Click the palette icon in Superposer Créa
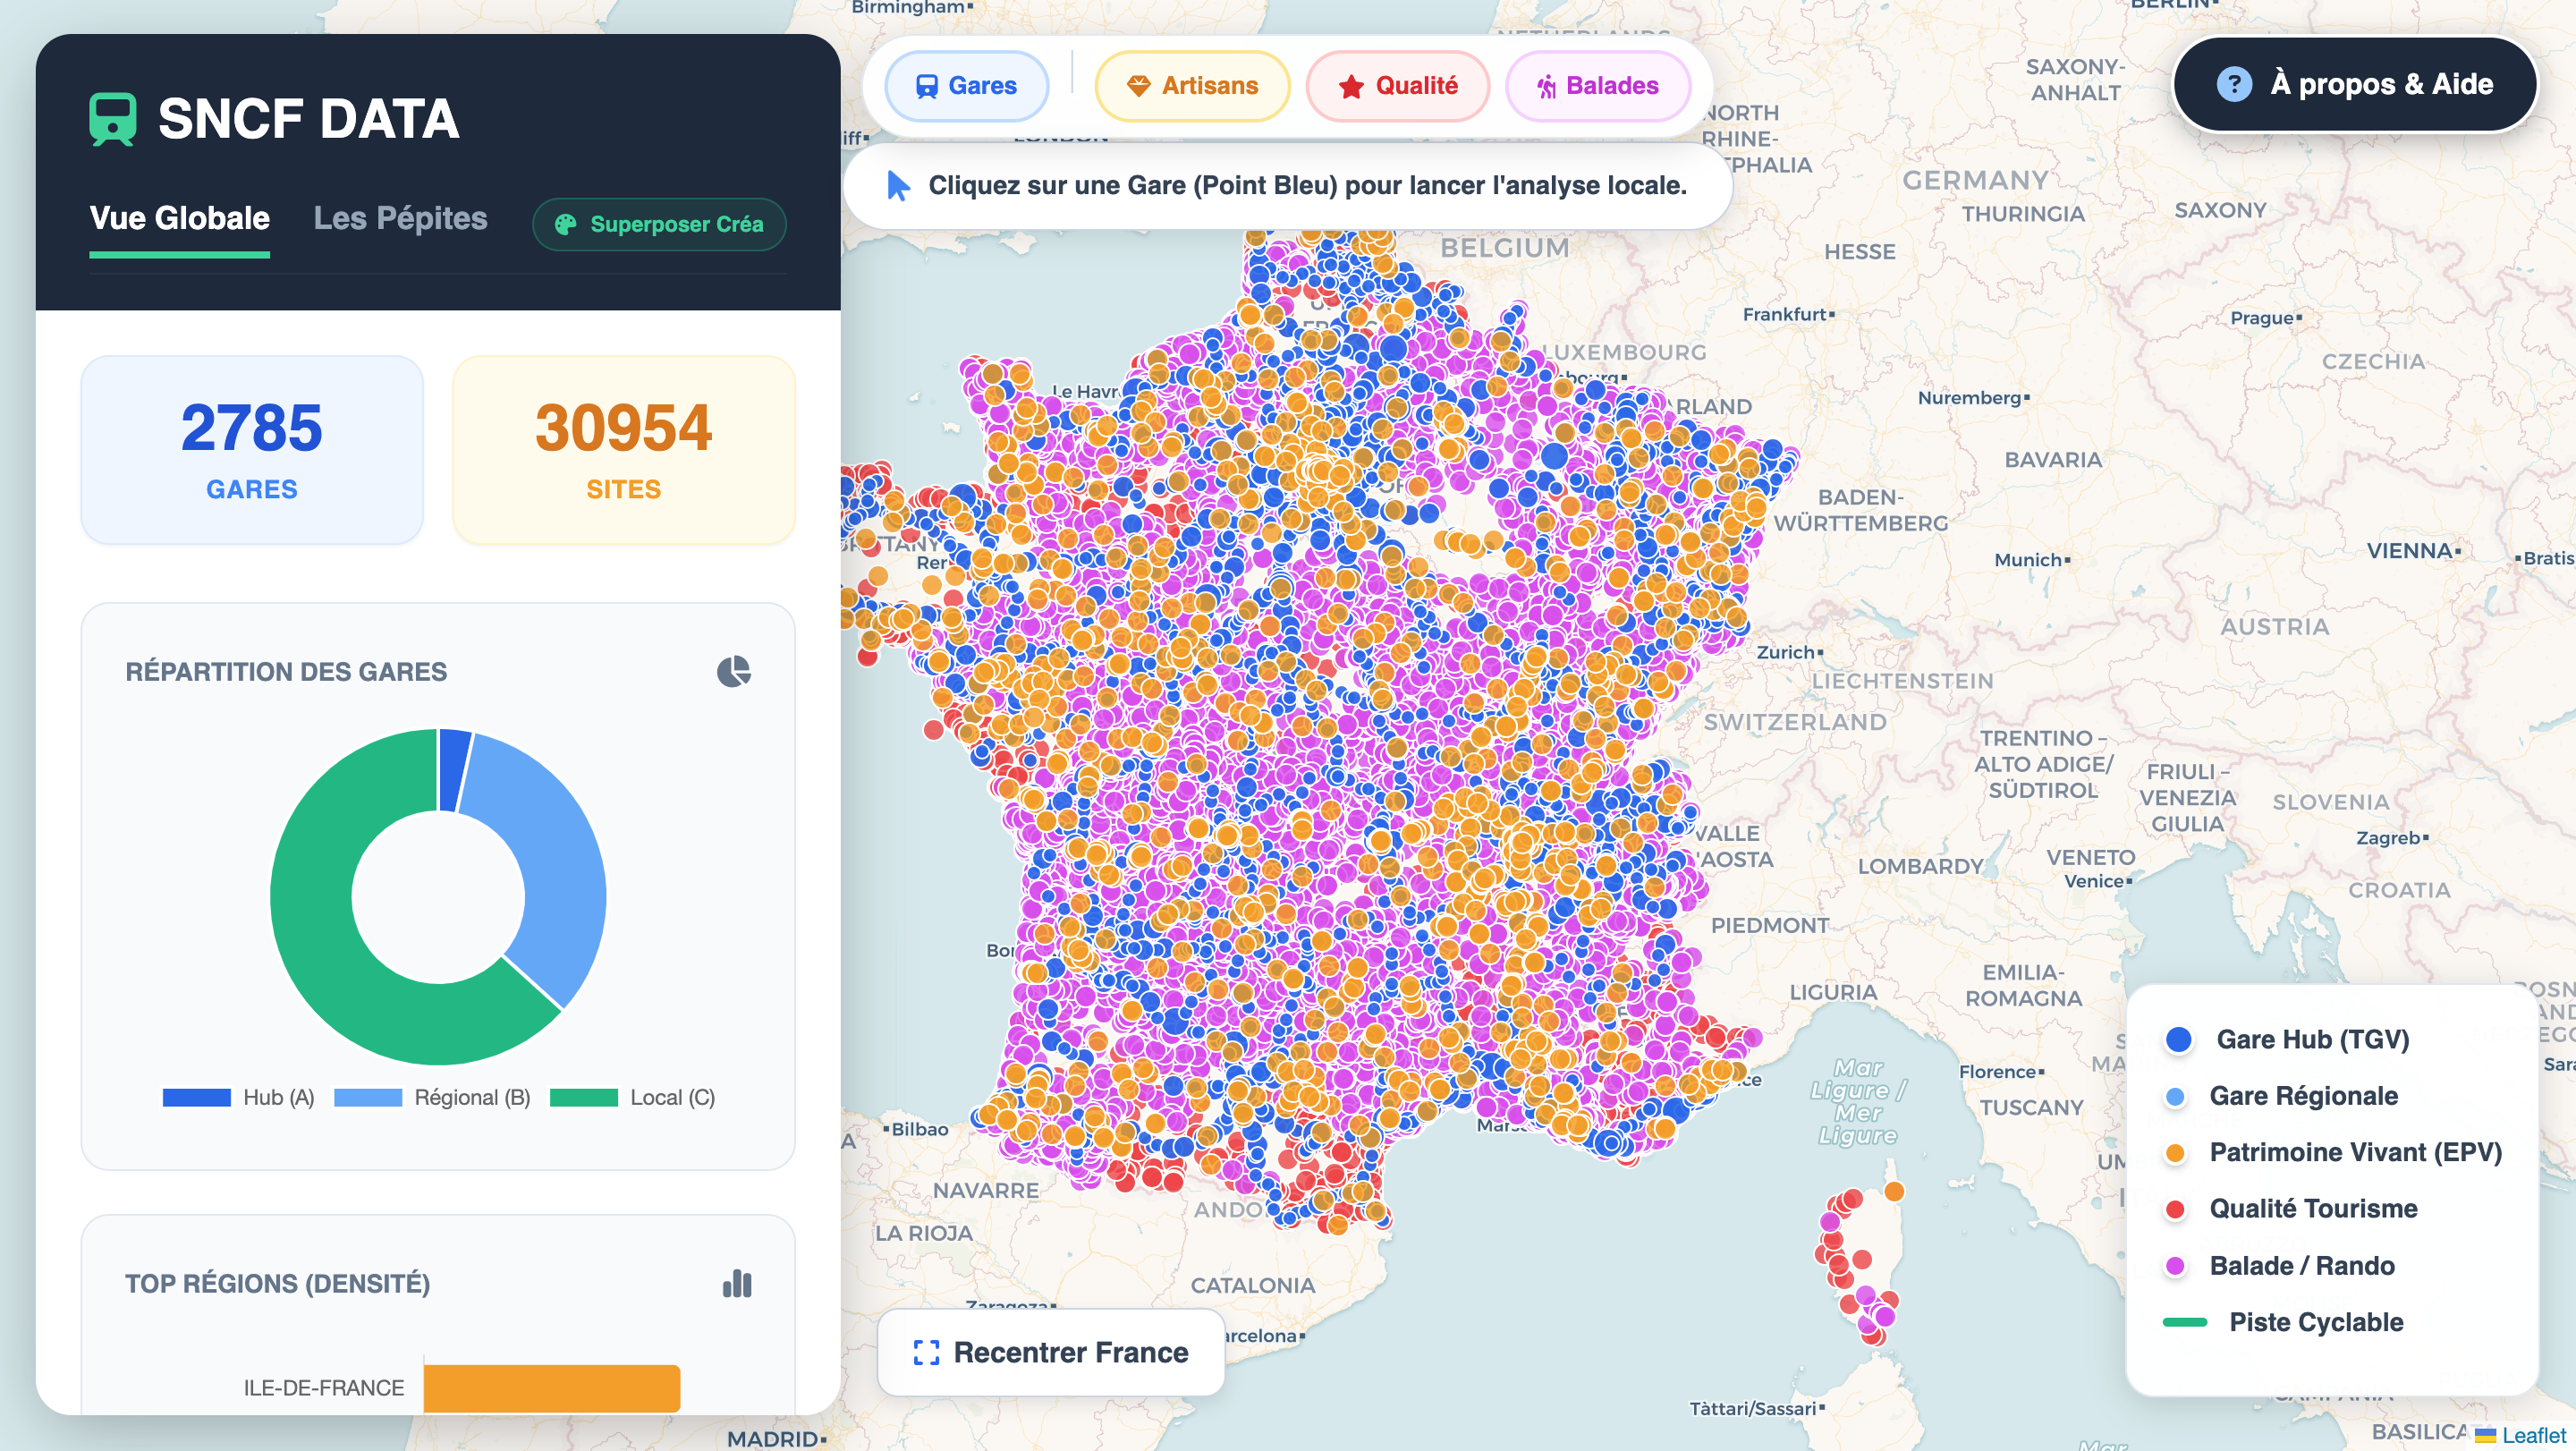Viewport: 2576px width, 1451px height. coord(566,224)
